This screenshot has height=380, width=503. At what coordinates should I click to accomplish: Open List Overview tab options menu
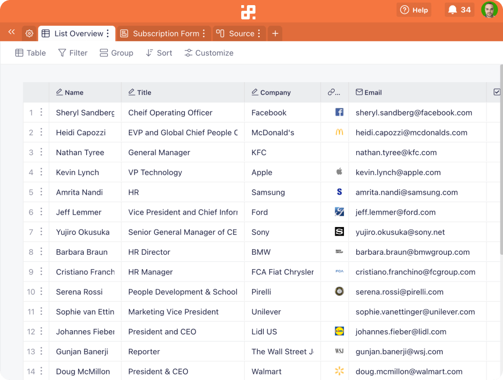(108, 33)
